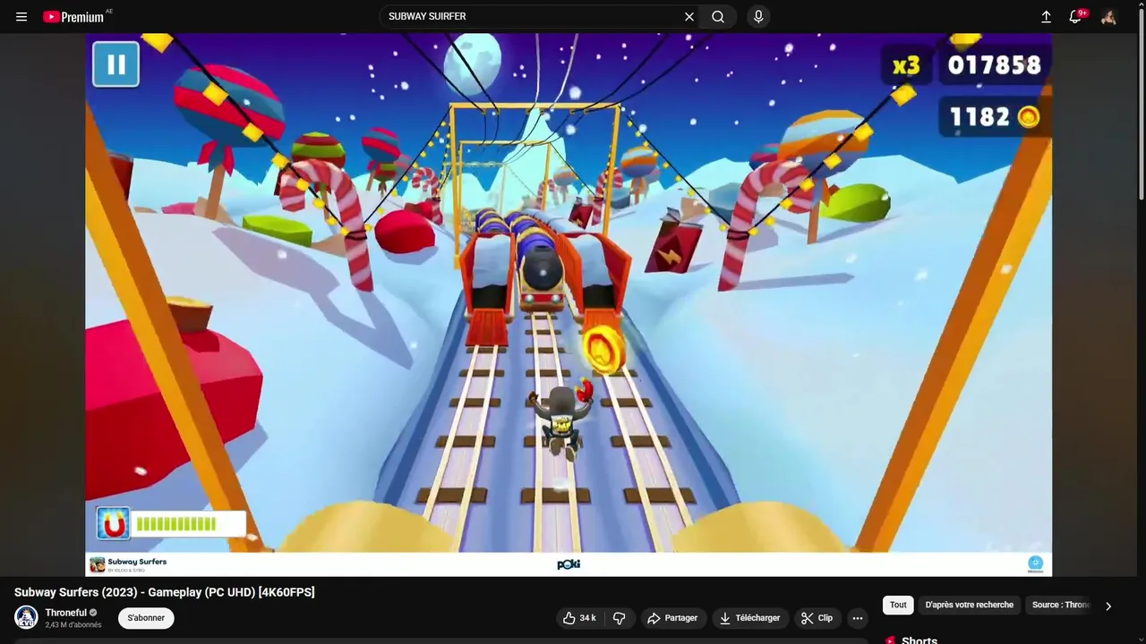This screenshot has width=1146, height=644.
Task: Click the round blue icon at banner right
Action: (x=1035, y=563)
